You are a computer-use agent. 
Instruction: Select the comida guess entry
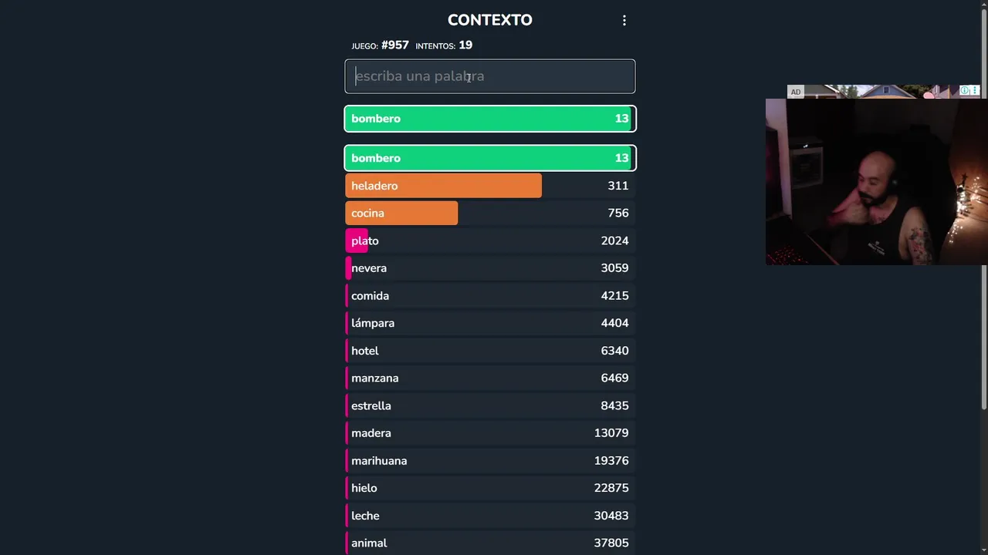[490, 296]
